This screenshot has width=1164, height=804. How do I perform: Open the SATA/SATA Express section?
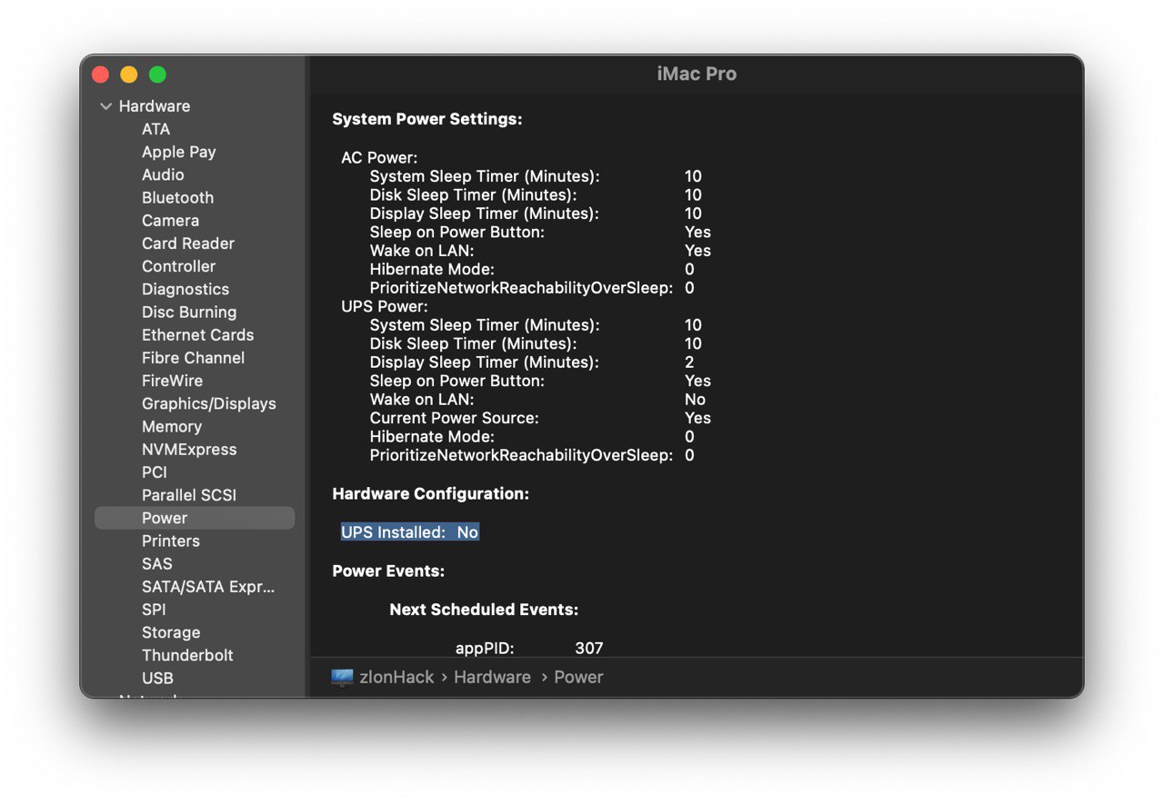pyautogui.click(x=208, y=587)
